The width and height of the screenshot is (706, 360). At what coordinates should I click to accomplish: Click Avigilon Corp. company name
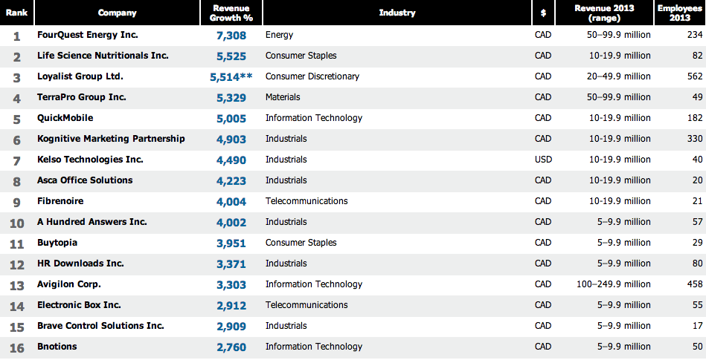68,284
